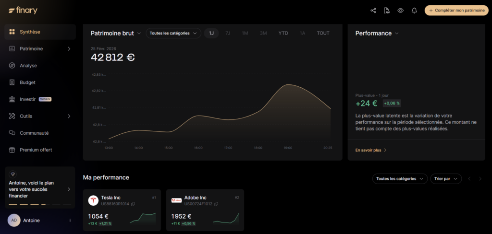Image resolution: width=492 pixels, height=234 pixels.
Task: Open the Trier par dropdown
Action: click(x=445, y=179)
